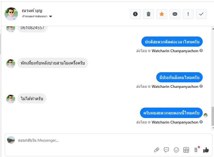Click the ณรงค์ บุญ contact name
214x157 pixels.
pos(32,11)
